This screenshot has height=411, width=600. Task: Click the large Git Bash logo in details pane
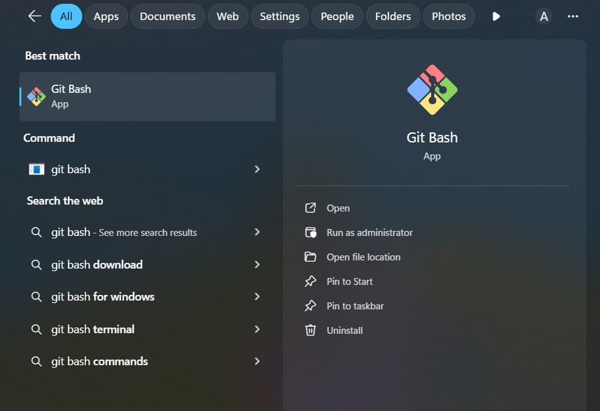pyautogui.click(x=432, y=90)
